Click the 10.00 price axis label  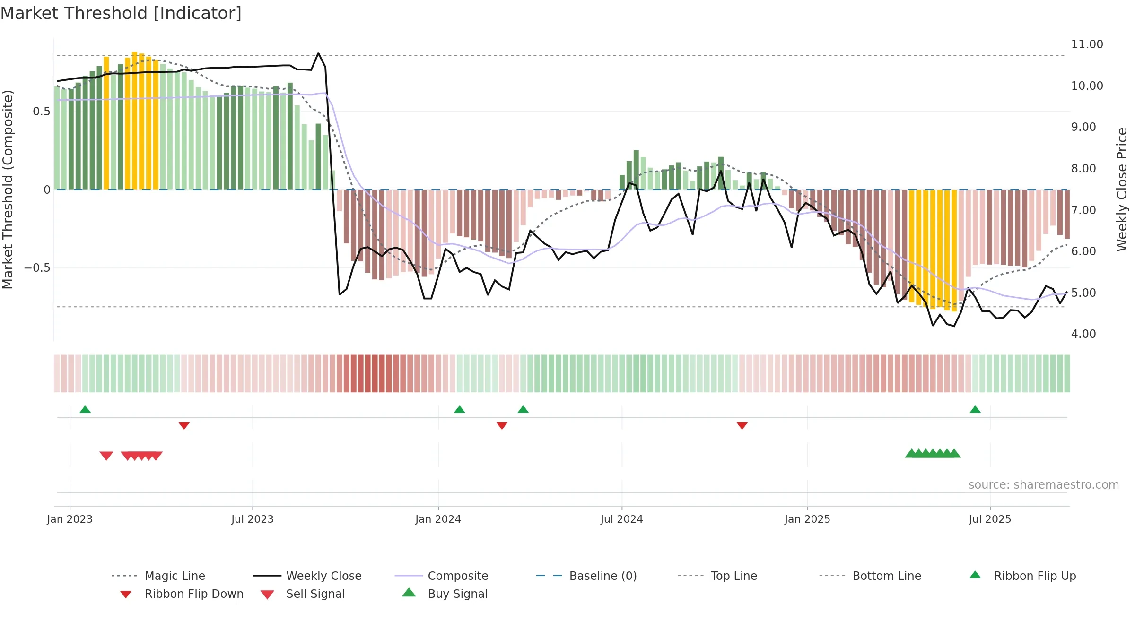pyautogui.click(x=1087, y=86)
